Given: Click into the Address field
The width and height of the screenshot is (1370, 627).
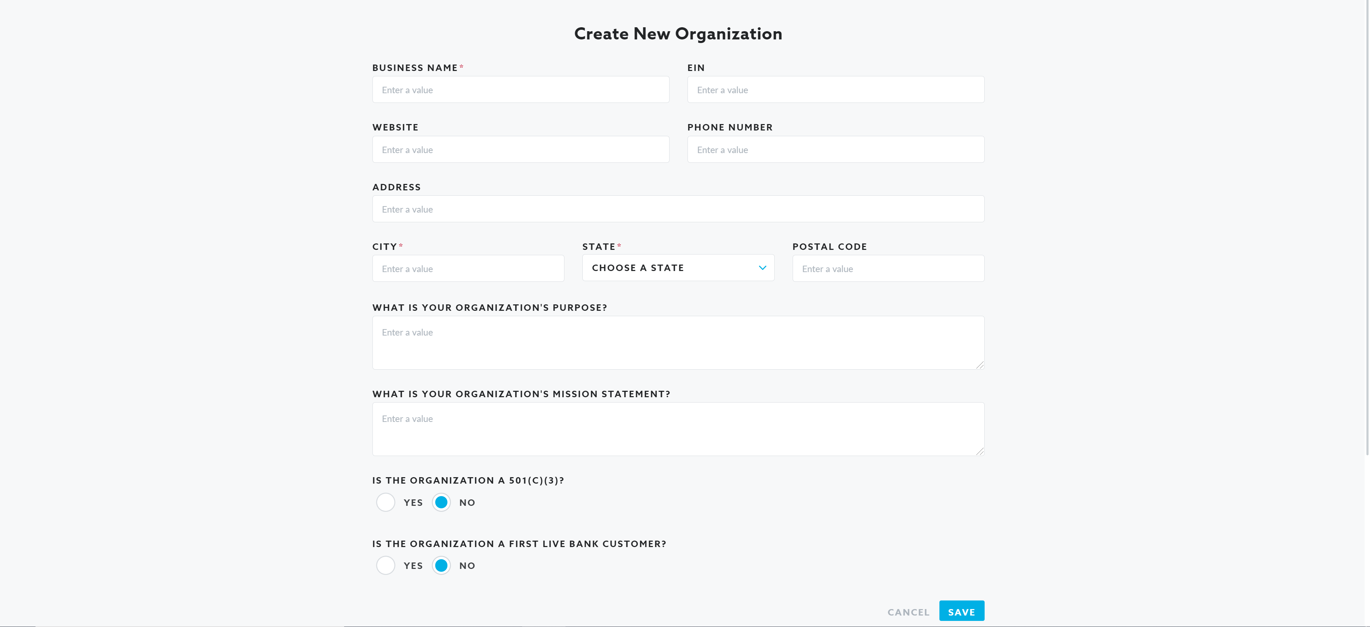Looking at the screenshot, I should coord(677,209).
